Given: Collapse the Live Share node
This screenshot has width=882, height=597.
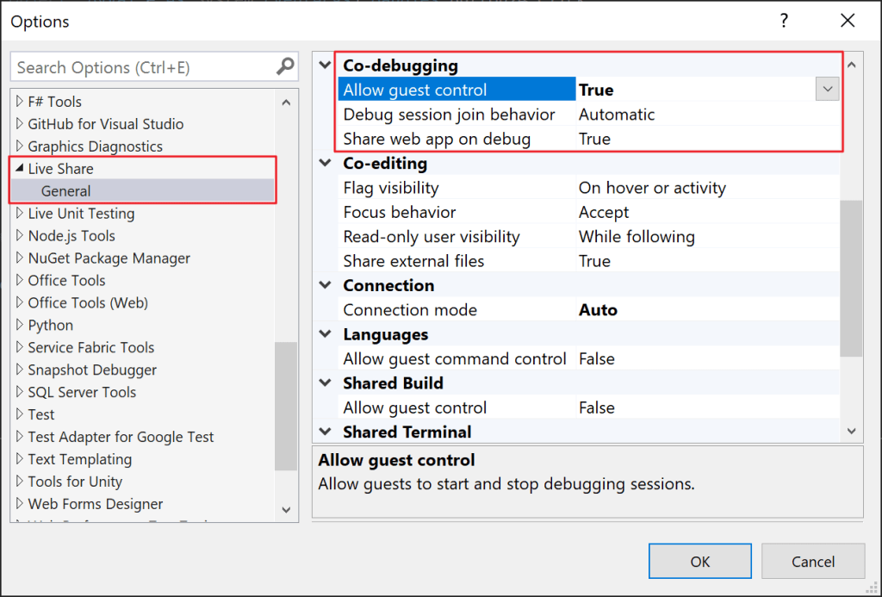Looking at the screenshot, I should [x=19, y=168].
